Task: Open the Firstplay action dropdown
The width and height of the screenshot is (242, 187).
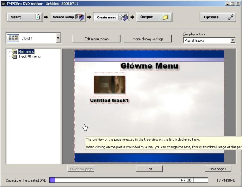Action: click(233, 41)
